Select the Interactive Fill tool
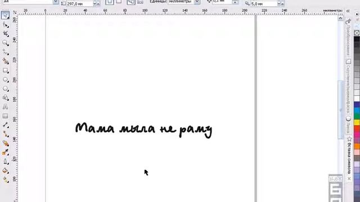360x202 pixels. tap(6, 180)
